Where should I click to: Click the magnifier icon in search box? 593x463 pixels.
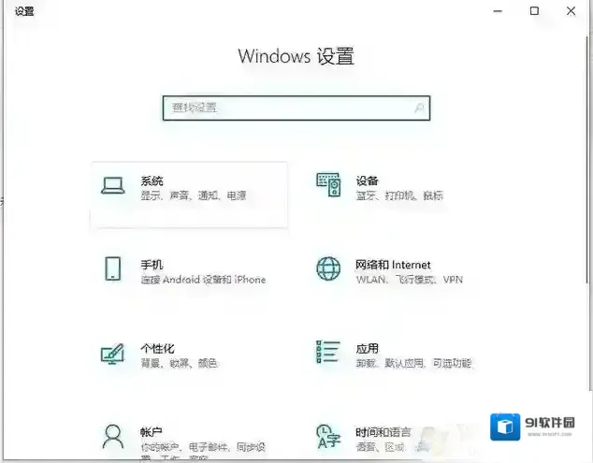(419, 109)
